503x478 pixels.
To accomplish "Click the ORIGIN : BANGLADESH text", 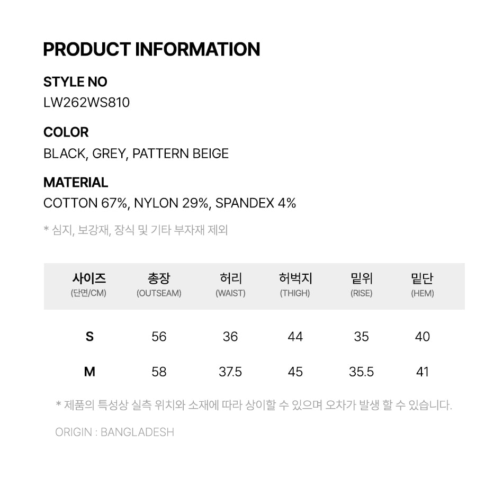I will tap(114, 432).
